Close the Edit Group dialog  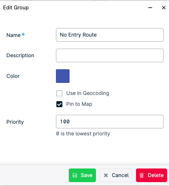tap(164, 8)
